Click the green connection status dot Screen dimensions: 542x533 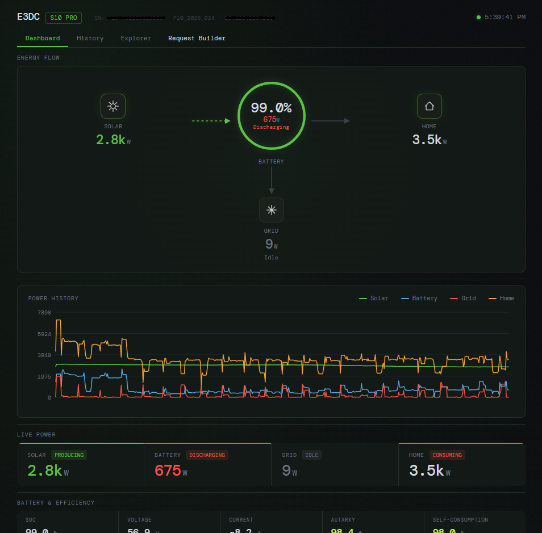click(x=478, y=17)
